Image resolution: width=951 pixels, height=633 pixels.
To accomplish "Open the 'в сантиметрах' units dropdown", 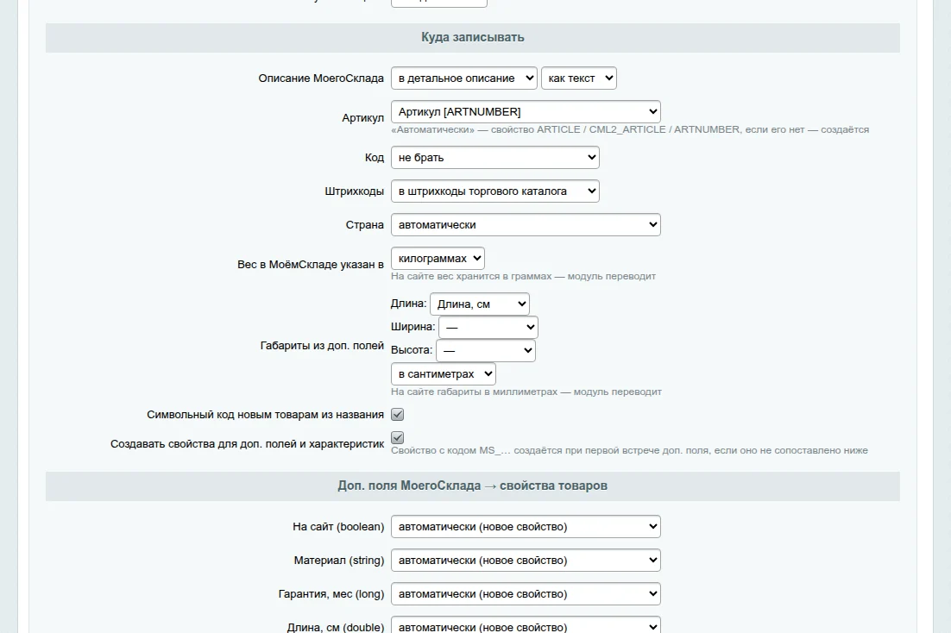I will [x=444, y=374].
